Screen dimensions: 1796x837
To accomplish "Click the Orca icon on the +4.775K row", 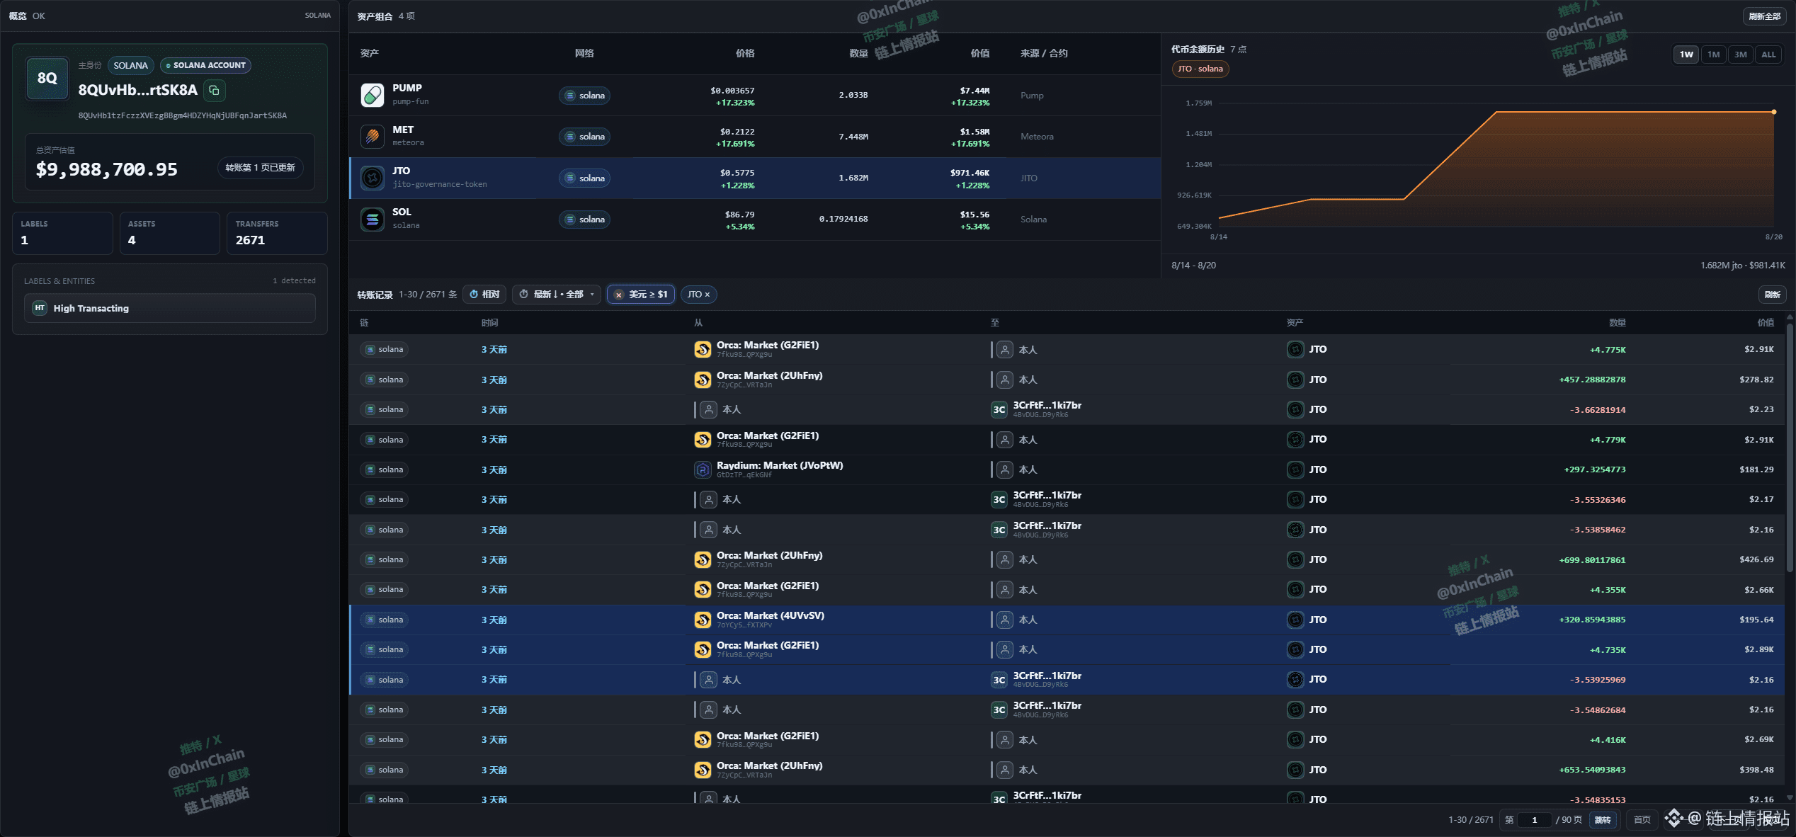I will point(703,349).
